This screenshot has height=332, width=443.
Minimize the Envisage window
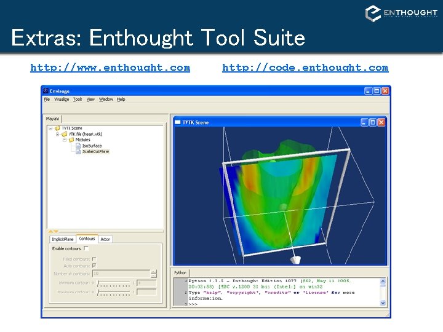pos(368,91)
